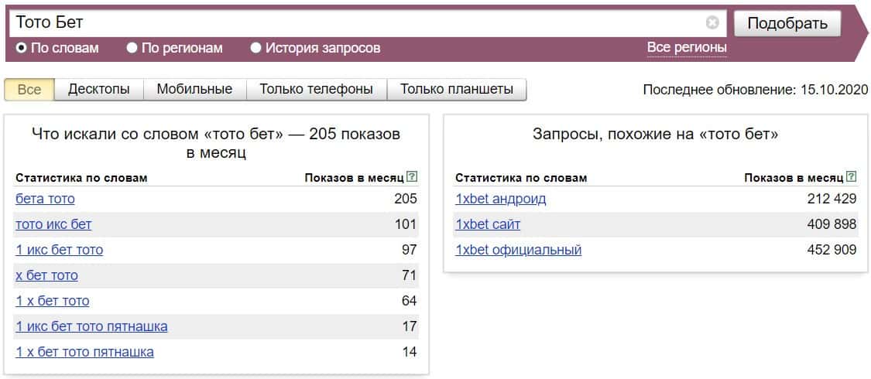Click help icon in similar queries header
The image size is (871, 379).
tap(852, 177)
